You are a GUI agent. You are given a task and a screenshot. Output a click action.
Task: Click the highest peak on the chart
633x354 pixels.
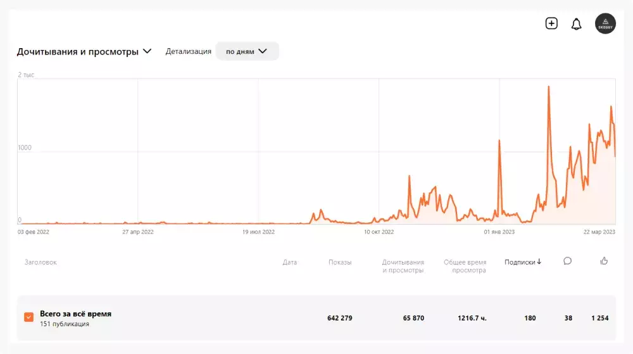tap(548, 87)
